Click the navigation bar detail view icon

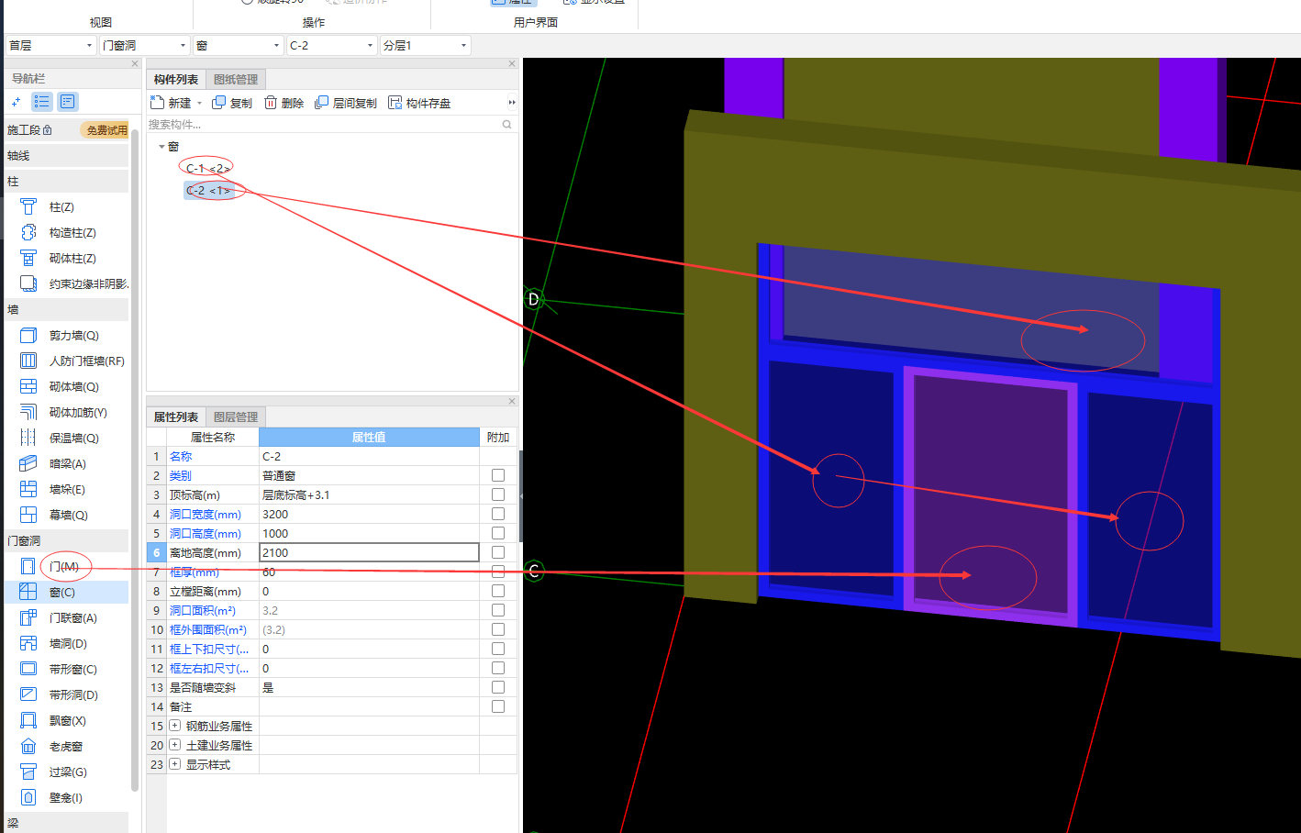point(68,102)
